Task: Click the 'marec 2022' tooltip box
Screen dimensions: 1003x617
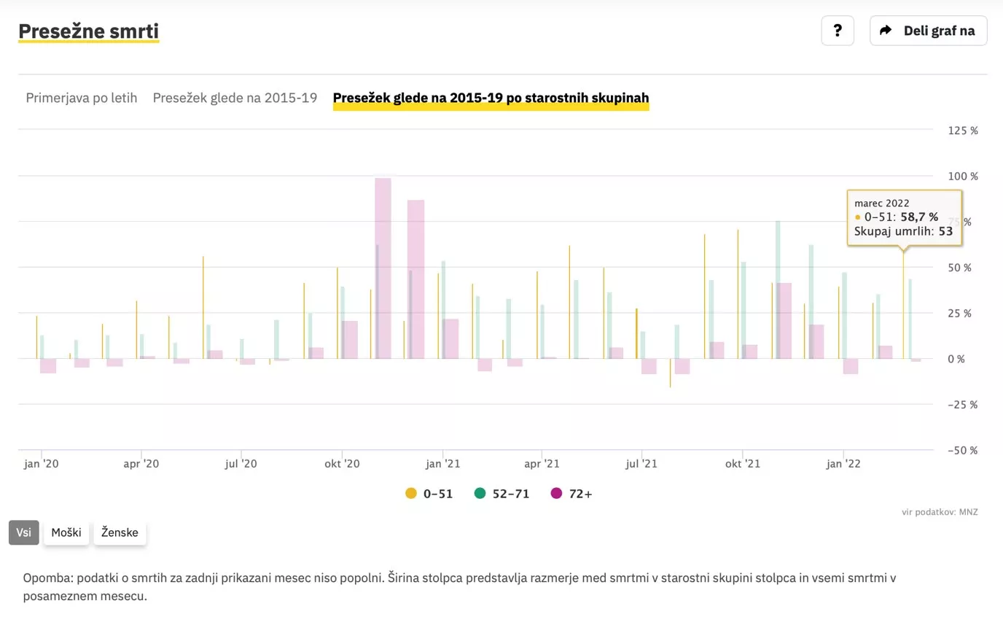Action: click(904, 218)
